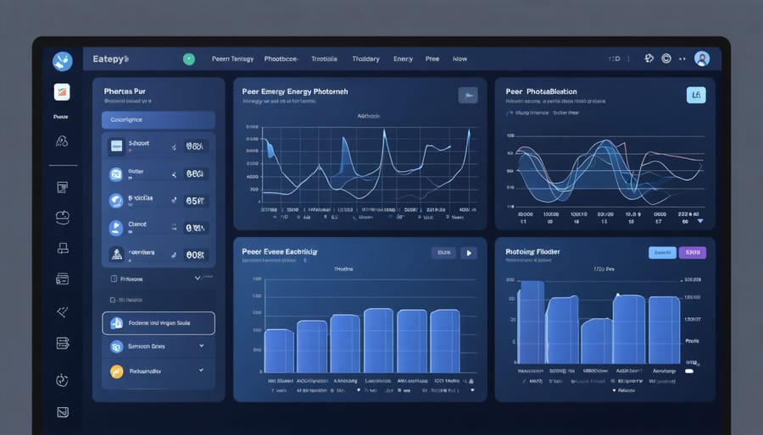Screen dimensions: 763x435
Task: Toggle the checkbox beside Frifoeone
Action: 113,278
